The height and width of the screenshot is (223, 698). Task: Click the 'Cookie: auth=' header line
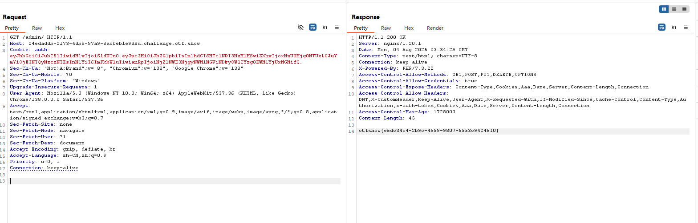[x=30, y=50]
